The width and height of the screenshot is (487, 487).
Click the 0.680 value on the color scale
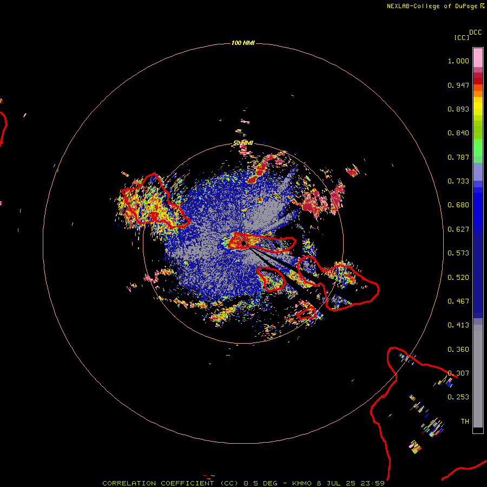[458, 205]
